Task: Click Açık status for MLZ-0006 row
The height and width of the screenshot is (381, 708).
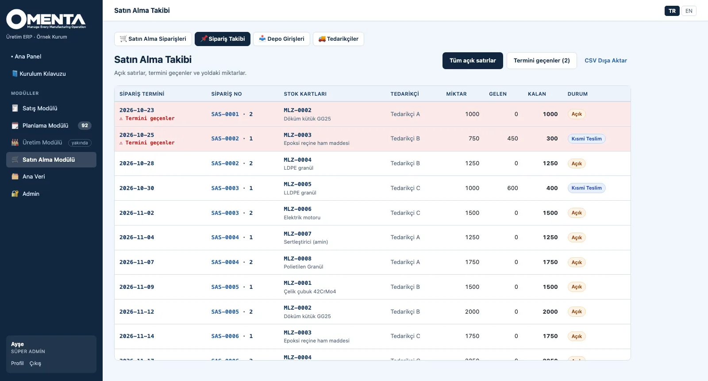Action: click(577, 213)
